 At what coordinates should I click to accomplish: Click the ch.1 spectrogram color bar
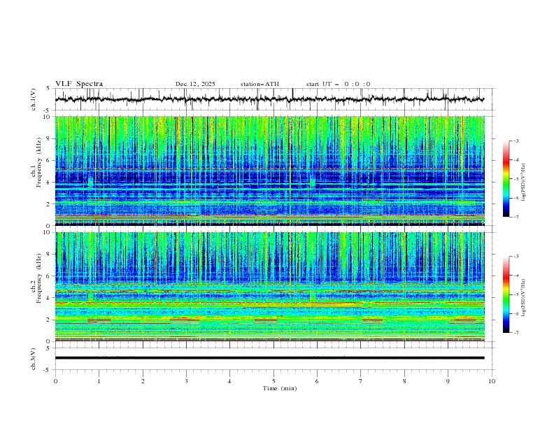(506, 178)
